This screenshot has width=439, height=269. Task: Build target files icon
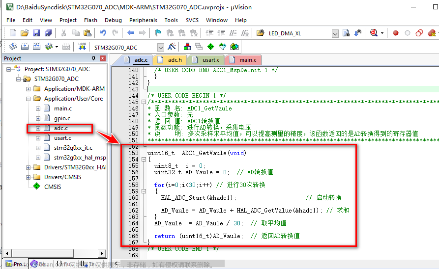point(25,47)
